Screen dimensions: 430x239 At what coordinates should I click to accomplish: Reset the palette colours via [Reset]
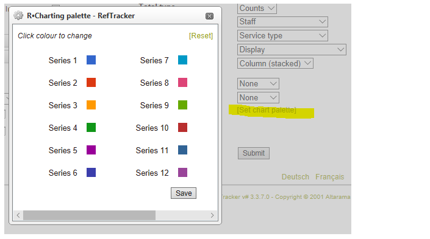201,36
